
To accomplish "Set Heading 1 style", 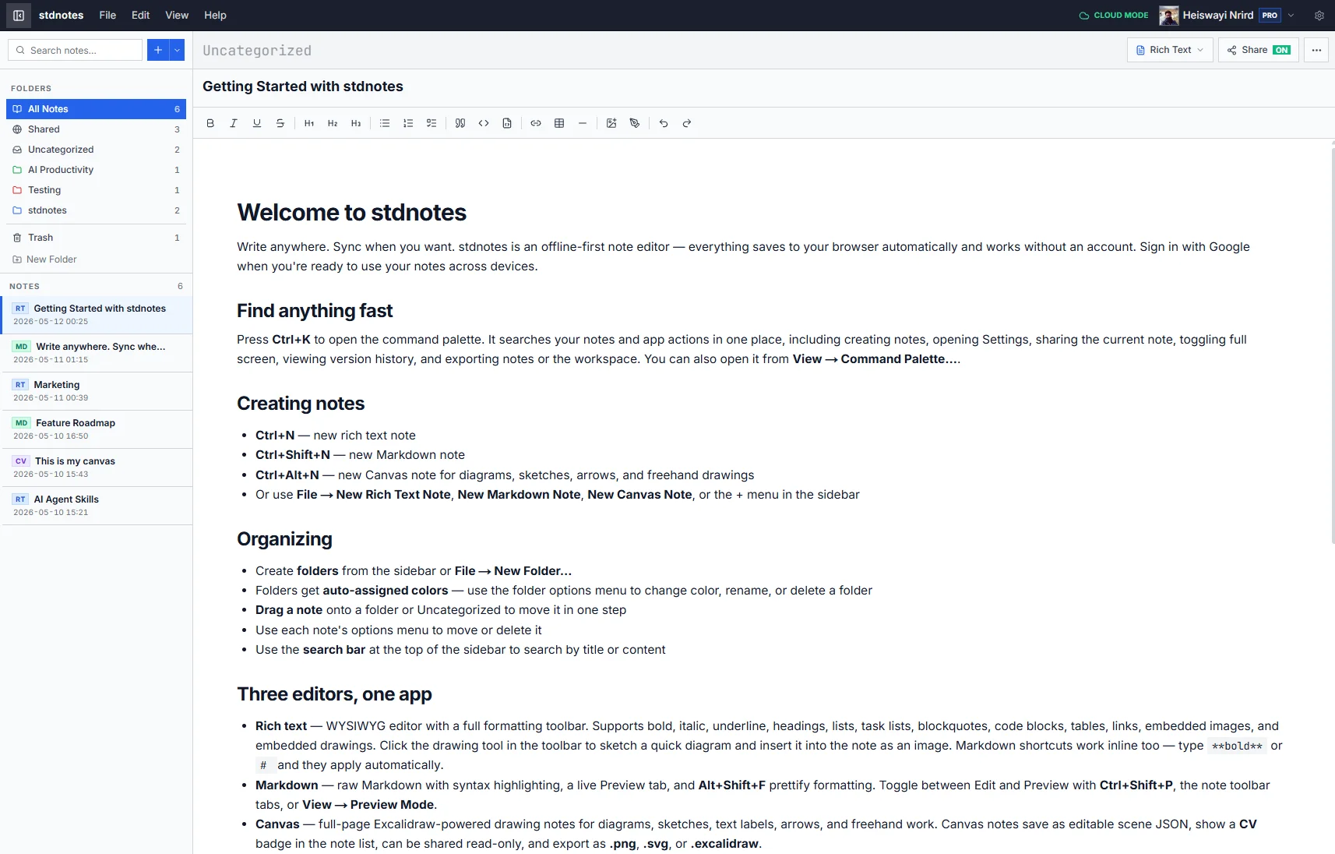I will pyautogui.click(x=309, y=123).
